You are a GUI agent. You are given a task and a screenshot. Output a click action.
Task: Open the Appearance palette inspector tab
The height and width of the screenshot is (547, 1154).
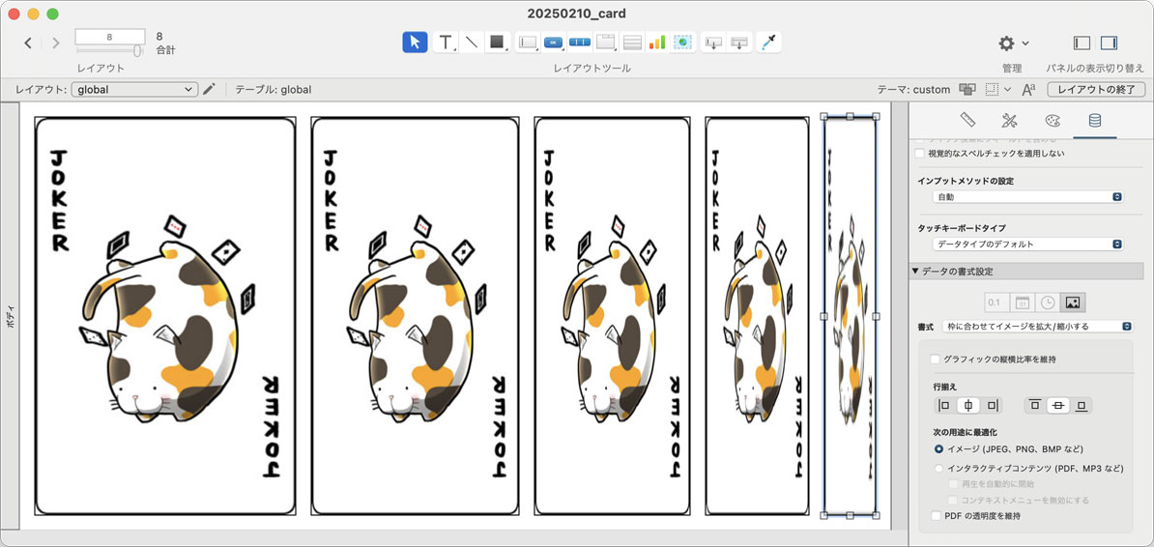coord(1053,120)
